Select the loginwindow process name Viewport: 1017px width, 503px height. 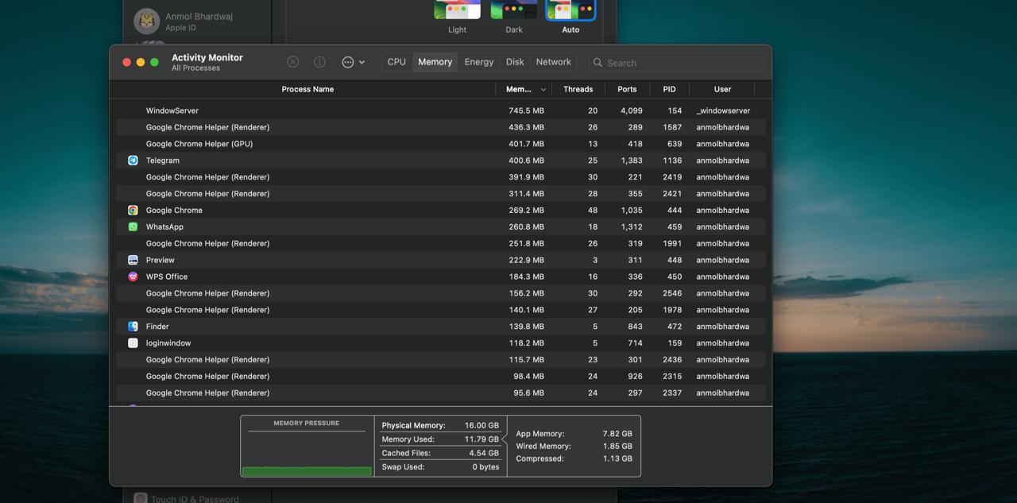(168, 343)
